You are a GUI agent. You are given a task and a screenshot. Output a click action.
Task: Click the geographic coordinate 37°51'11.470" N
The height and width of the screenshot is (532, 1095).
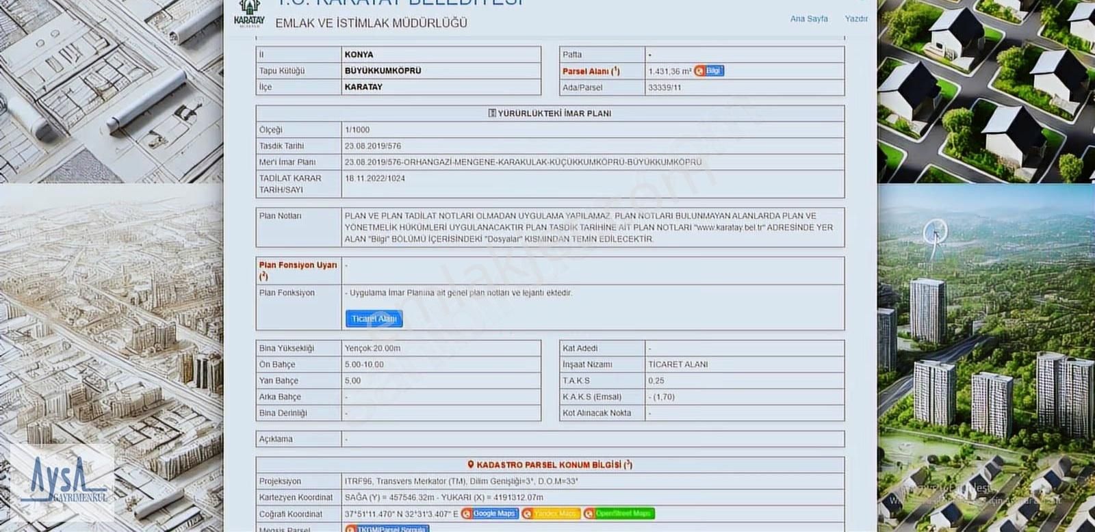401,514
